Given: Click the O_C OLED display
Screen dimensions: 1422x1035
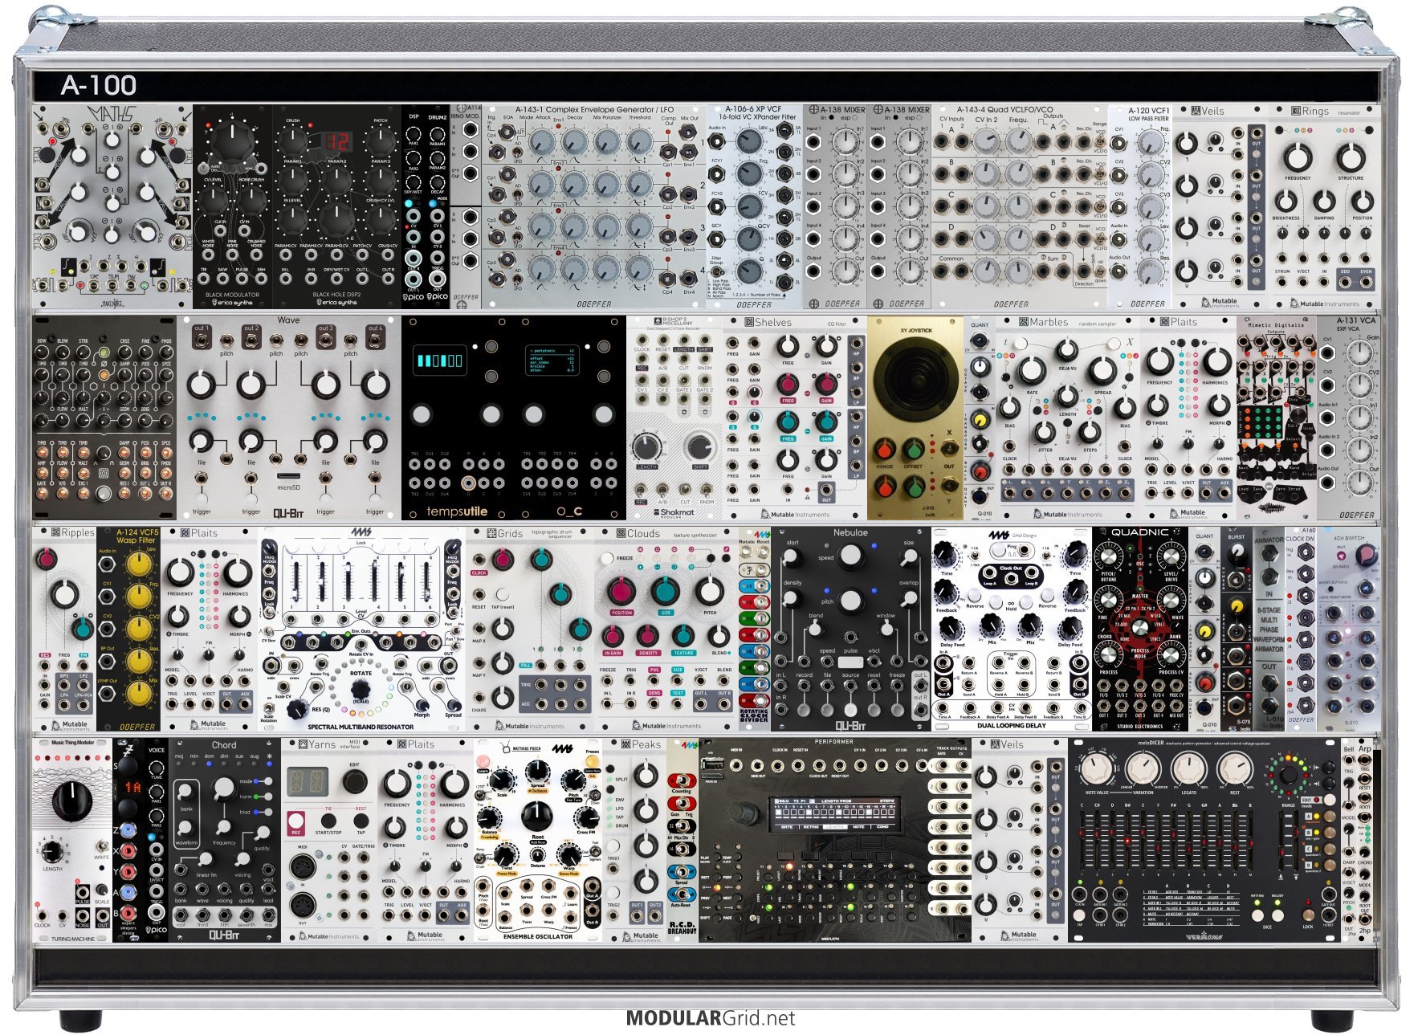Looking at the screenshot, I should [x=552, y=360].
